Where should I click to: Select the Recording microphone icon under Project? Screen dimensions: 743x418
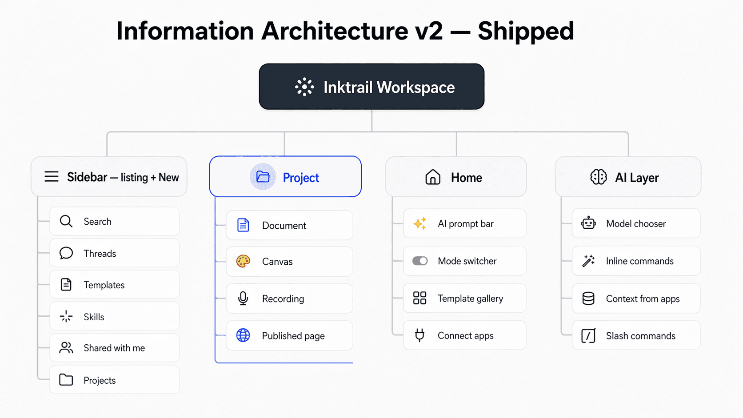(243, 299)
